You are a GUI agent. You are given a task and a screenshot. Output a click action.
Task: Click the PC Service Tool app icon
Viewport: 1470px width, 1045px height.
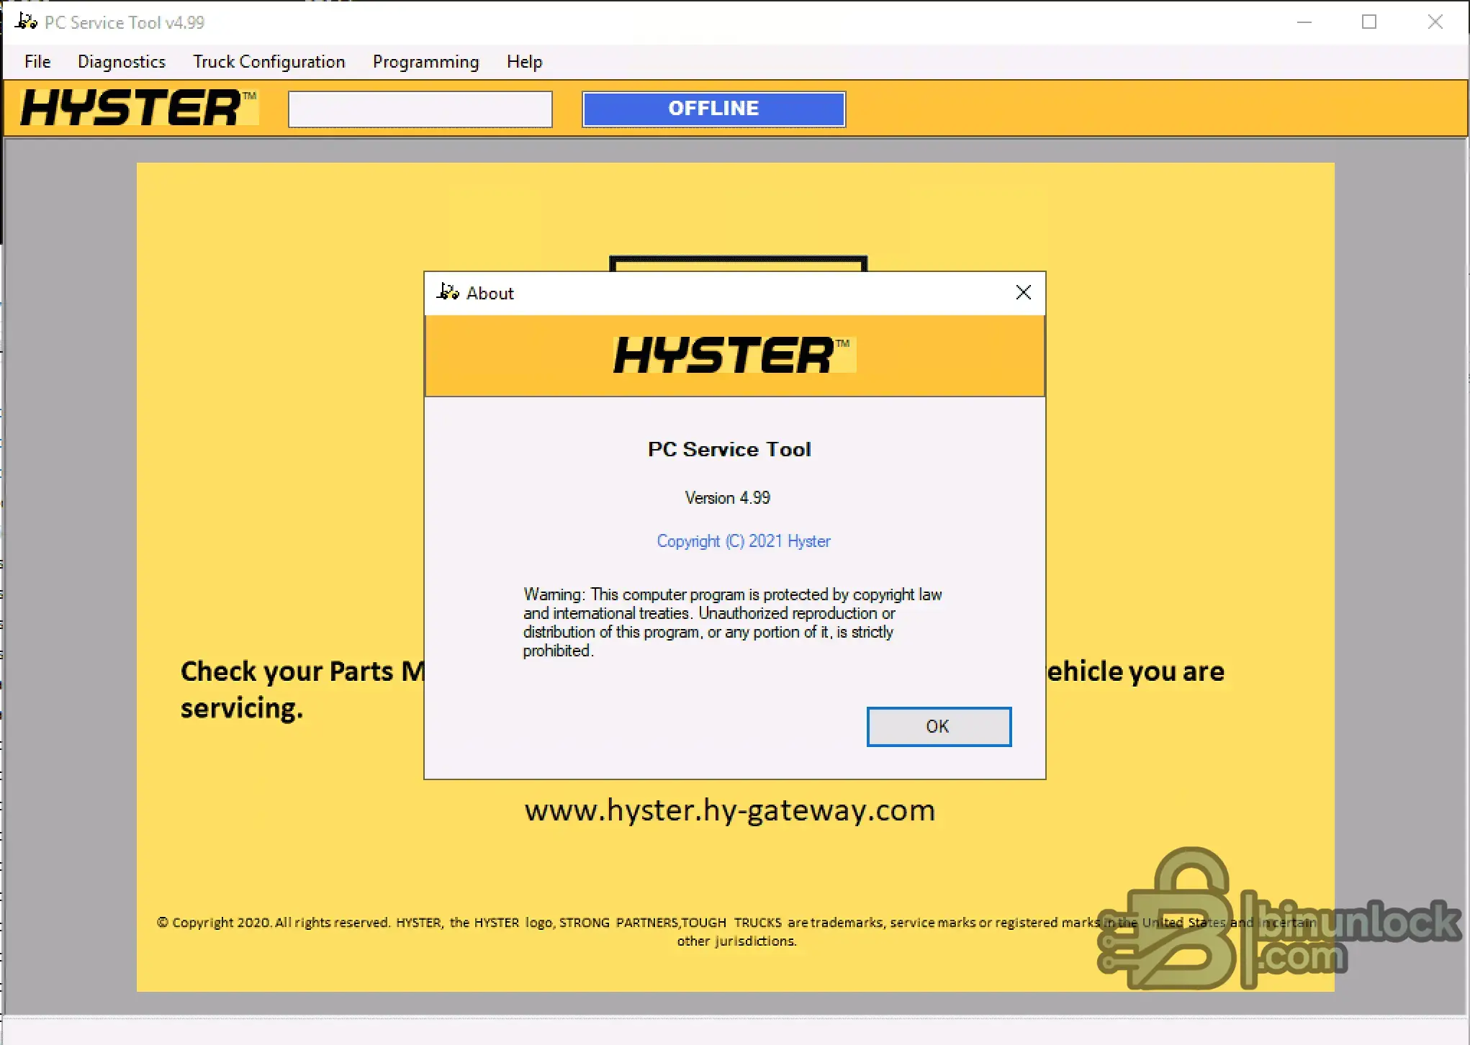(26, 22)
